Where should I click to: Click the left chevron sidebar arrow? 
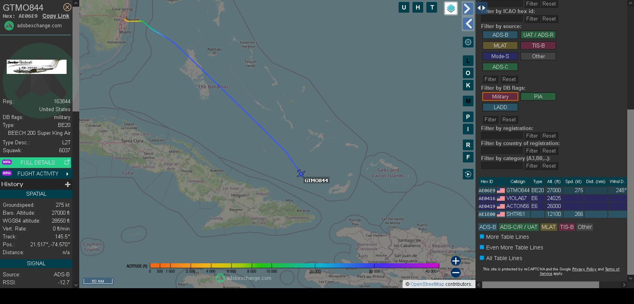pyautogui.click(x=468, y=24)
